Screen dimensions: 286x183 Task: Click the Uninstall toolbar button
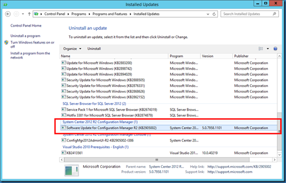(94, 49)
